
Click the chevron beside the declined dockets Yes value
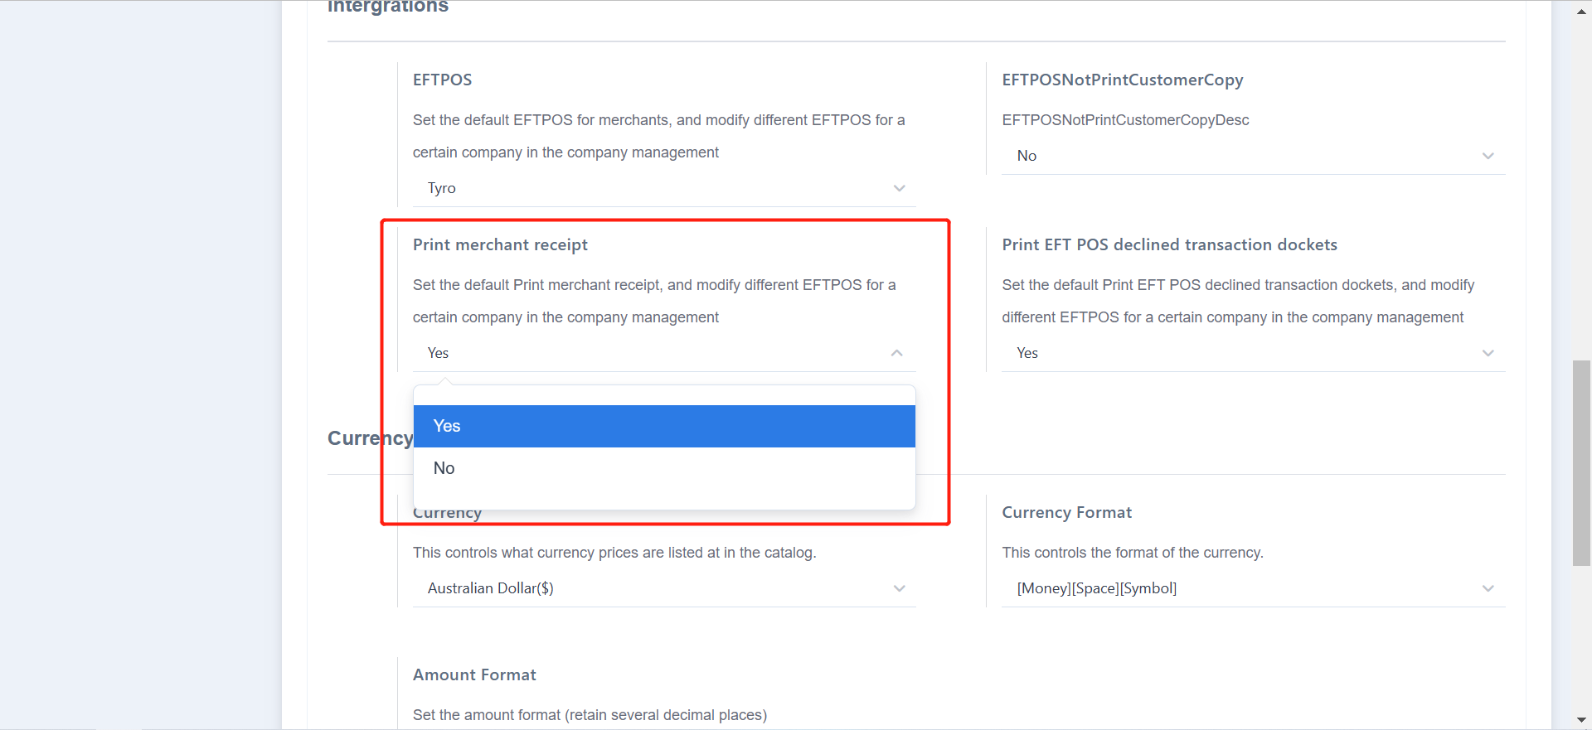coord(1488,353)
